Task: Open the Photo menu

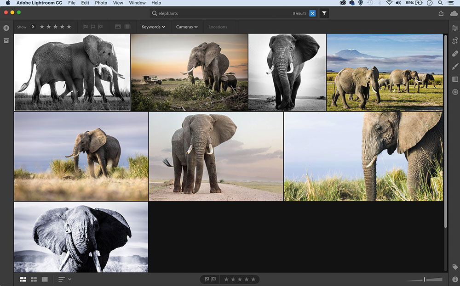Action: point(101,3)
